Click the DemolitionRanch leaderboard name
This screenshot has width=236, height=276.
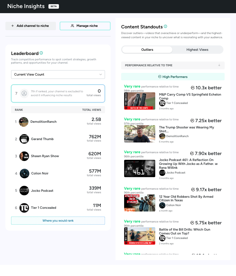[44, 122]
